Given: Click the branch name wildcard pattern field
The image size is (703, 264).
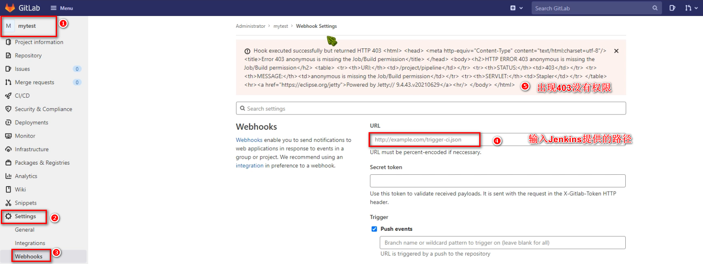Looking at the screenshot, I should (502, 243).
